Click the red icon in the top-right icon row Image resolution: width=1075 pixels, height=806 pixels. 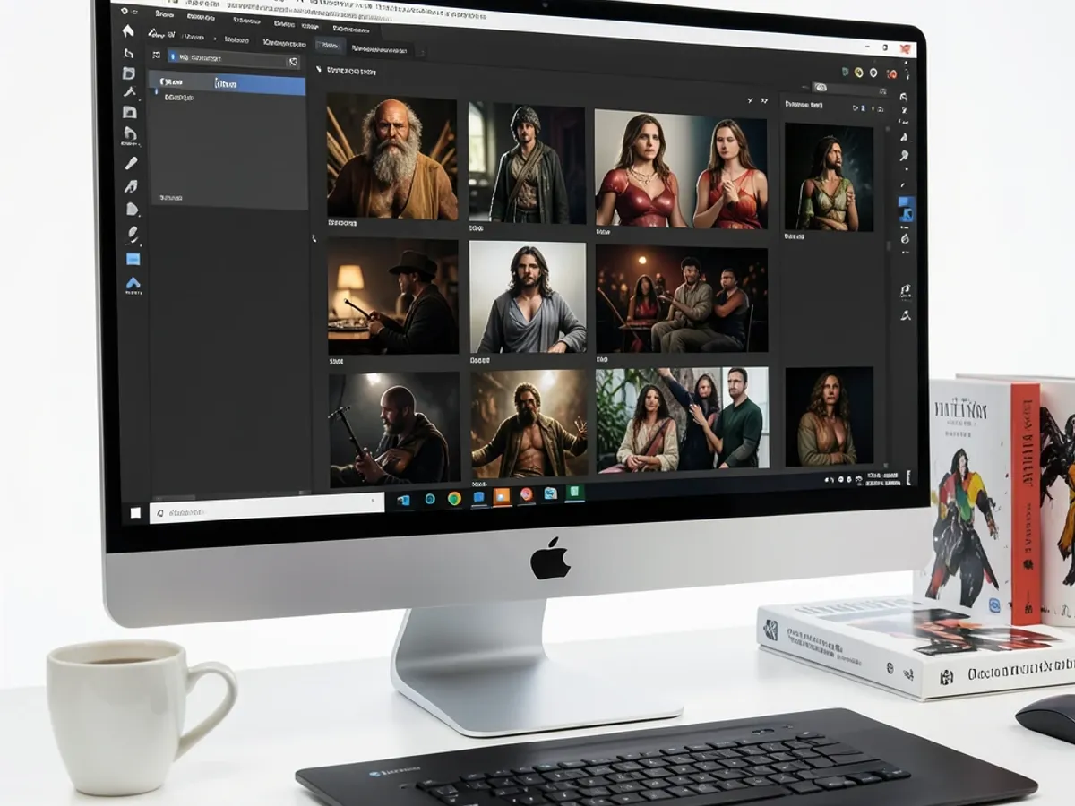[x=891, y=74]
